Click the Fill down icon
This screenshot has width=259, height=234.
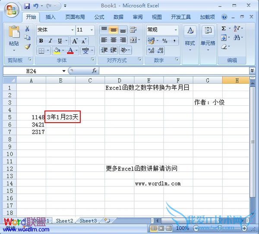[x=224, y=38]
